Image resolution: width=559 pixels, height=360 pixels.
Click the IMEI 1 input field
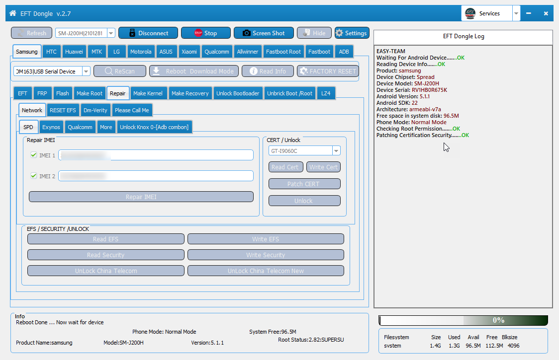point(156,155)
